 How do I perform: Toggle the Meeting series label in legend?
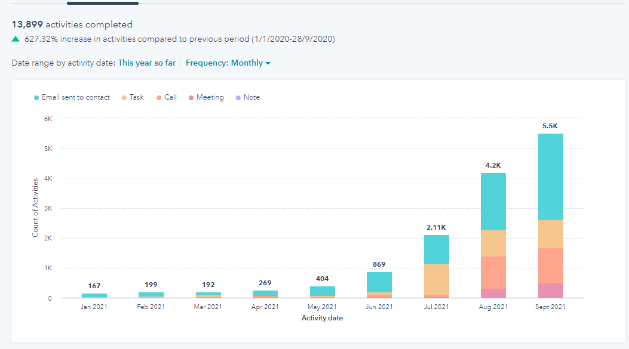(x=210, y=98)
